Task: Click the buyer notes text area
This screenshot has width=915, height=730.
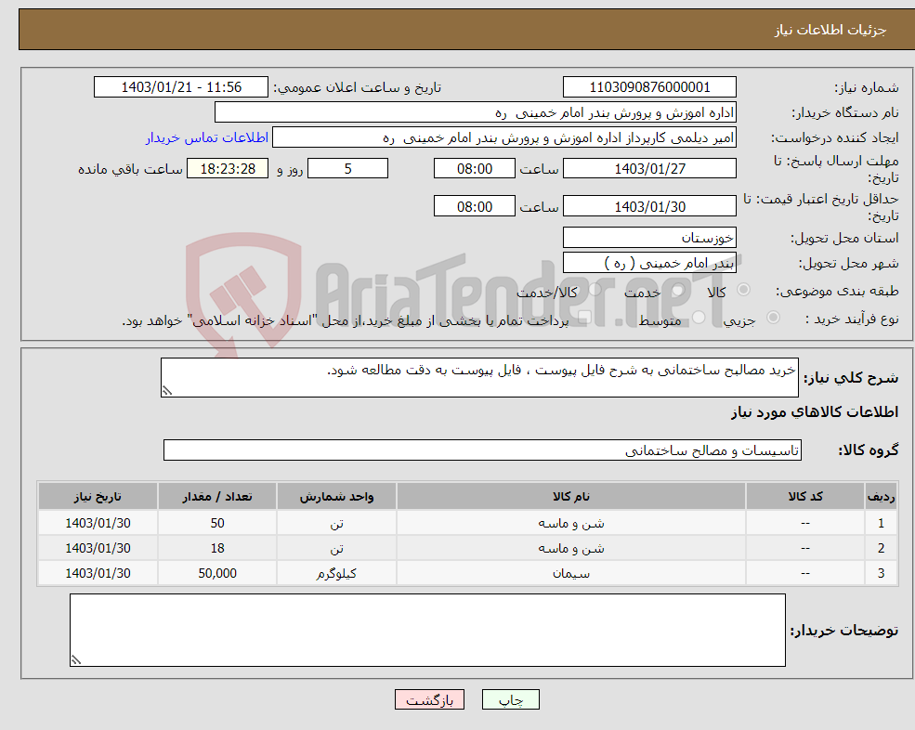Action: [x=427, y=631]
